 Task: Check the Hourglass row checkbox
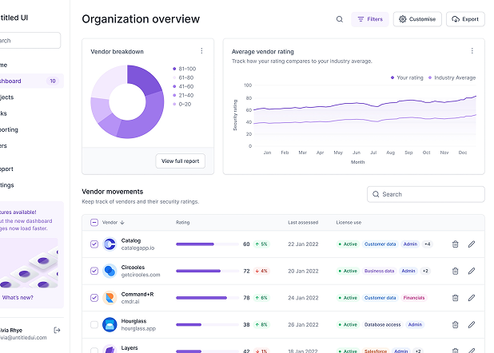tap(94, 325)
